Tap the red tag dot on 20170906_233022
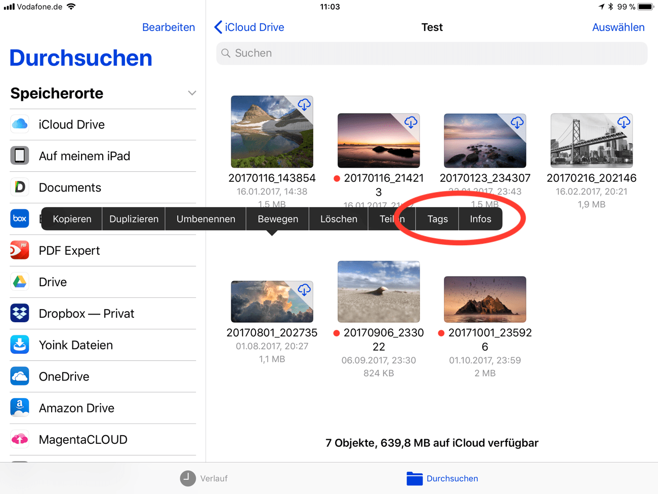The height and width of the screenshot is (494, 658). (337, 333)
